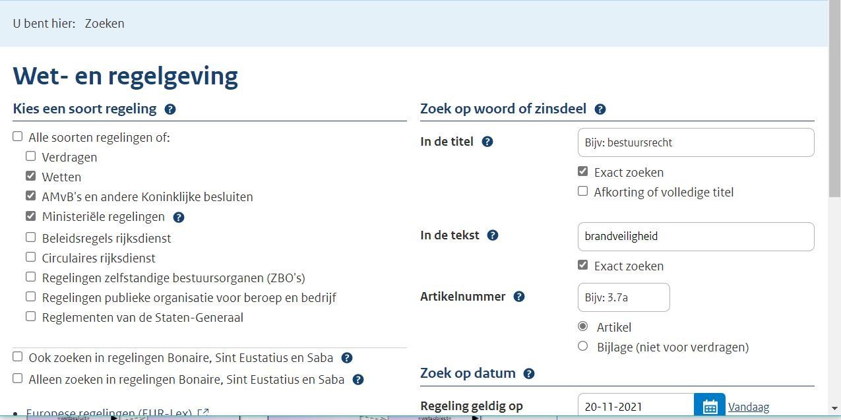Click help icon beside In de titel
Image resolution: width=841 pixels, height=420 pixels.
click(x=487, y=142)
